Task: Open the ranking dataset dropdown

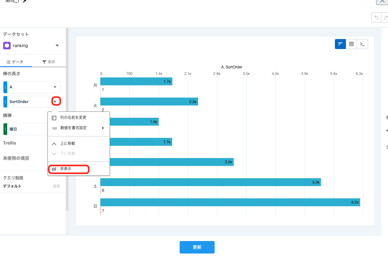Action: (57, 46)
